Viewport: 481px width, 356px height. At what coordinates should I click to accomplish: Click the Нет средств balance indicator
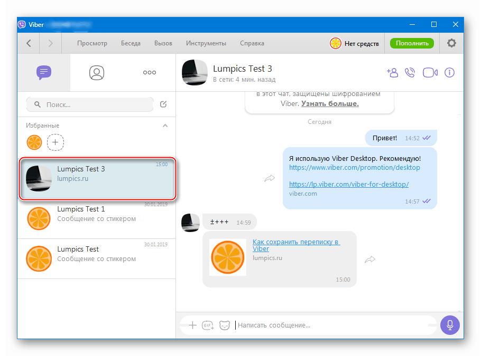[354, 43]
